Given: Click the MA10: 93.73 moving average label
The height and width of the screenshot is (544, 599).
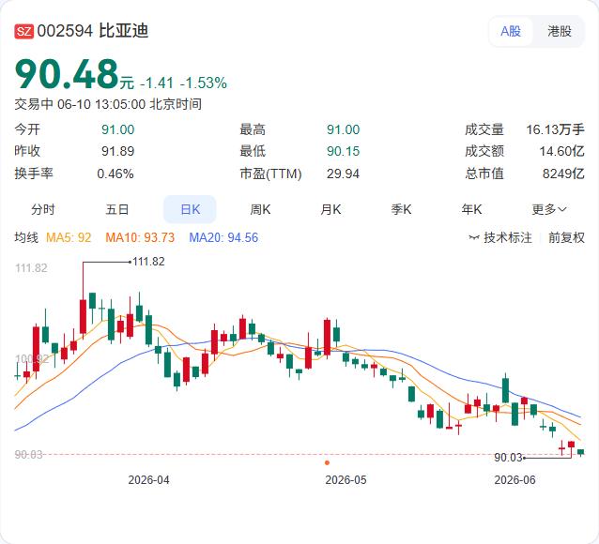Looking at the screenshot, I should (140, 238).
